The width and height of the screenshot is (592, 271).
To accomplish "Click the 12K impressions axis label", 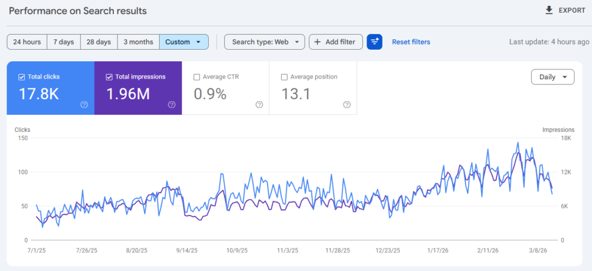I will (x=565, y=172).
